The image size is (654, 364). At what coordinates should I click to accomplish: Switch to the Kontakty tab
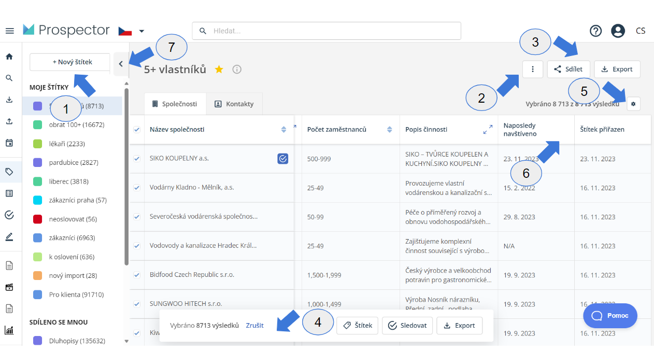point(234,104)
